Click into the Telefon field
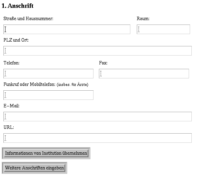217x182 pixels. [x=48, y=74]
